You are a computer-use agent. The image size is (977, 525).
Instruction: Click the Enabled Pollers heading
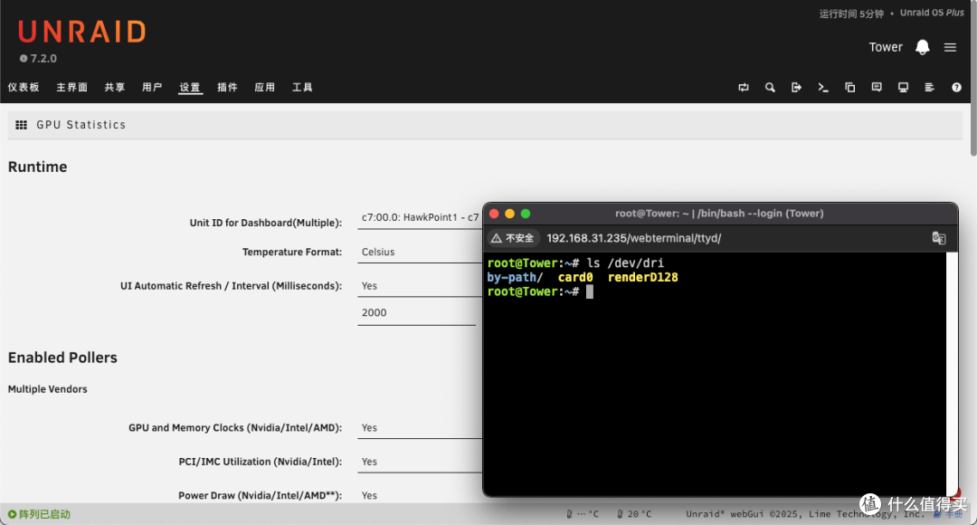coord(62,358)
